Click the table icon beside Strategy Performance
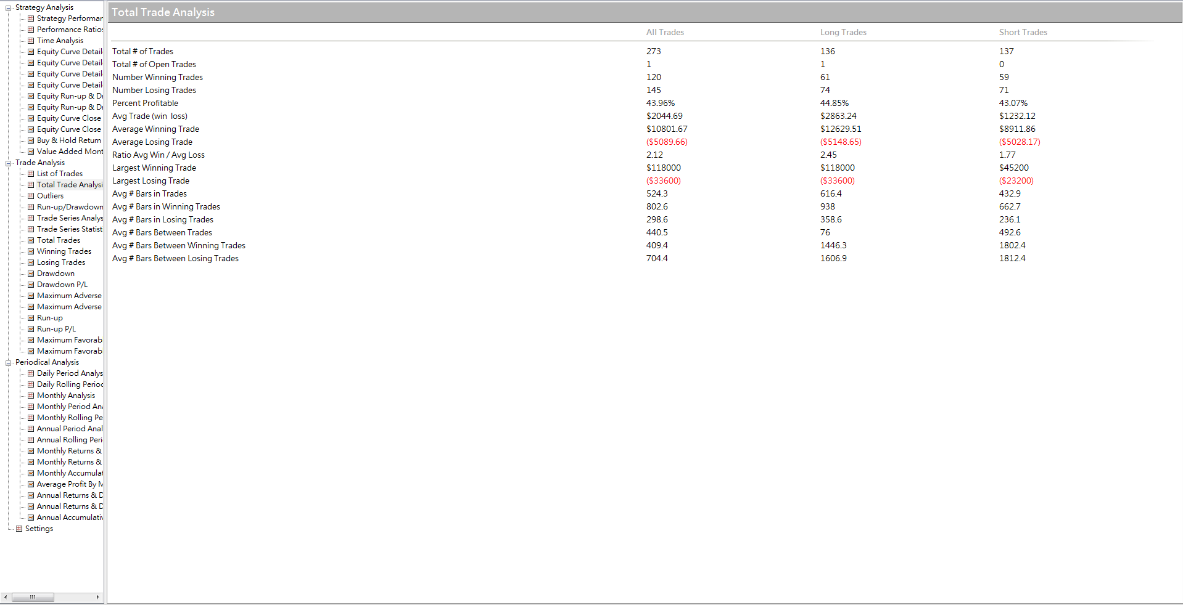Viewport: 1183px width, 605px height. (31, 18)
